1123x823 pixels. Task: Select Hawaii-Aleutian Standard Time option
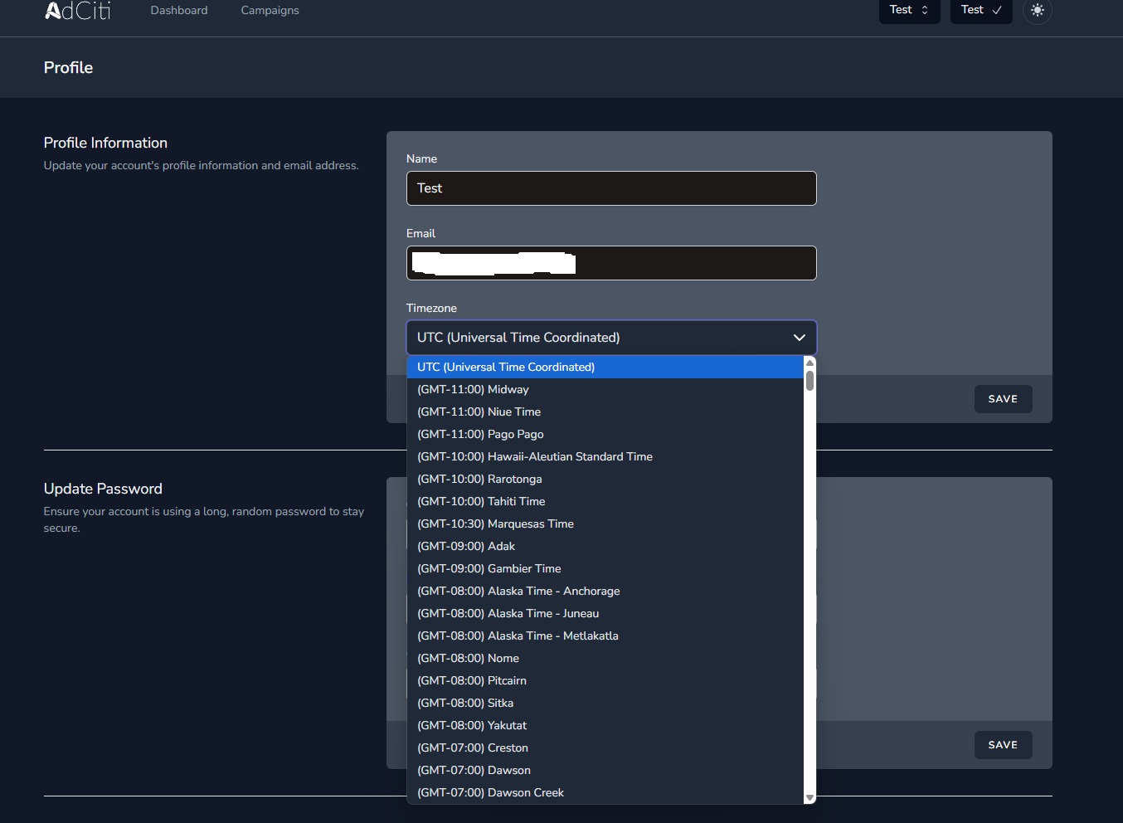[535, 456]
